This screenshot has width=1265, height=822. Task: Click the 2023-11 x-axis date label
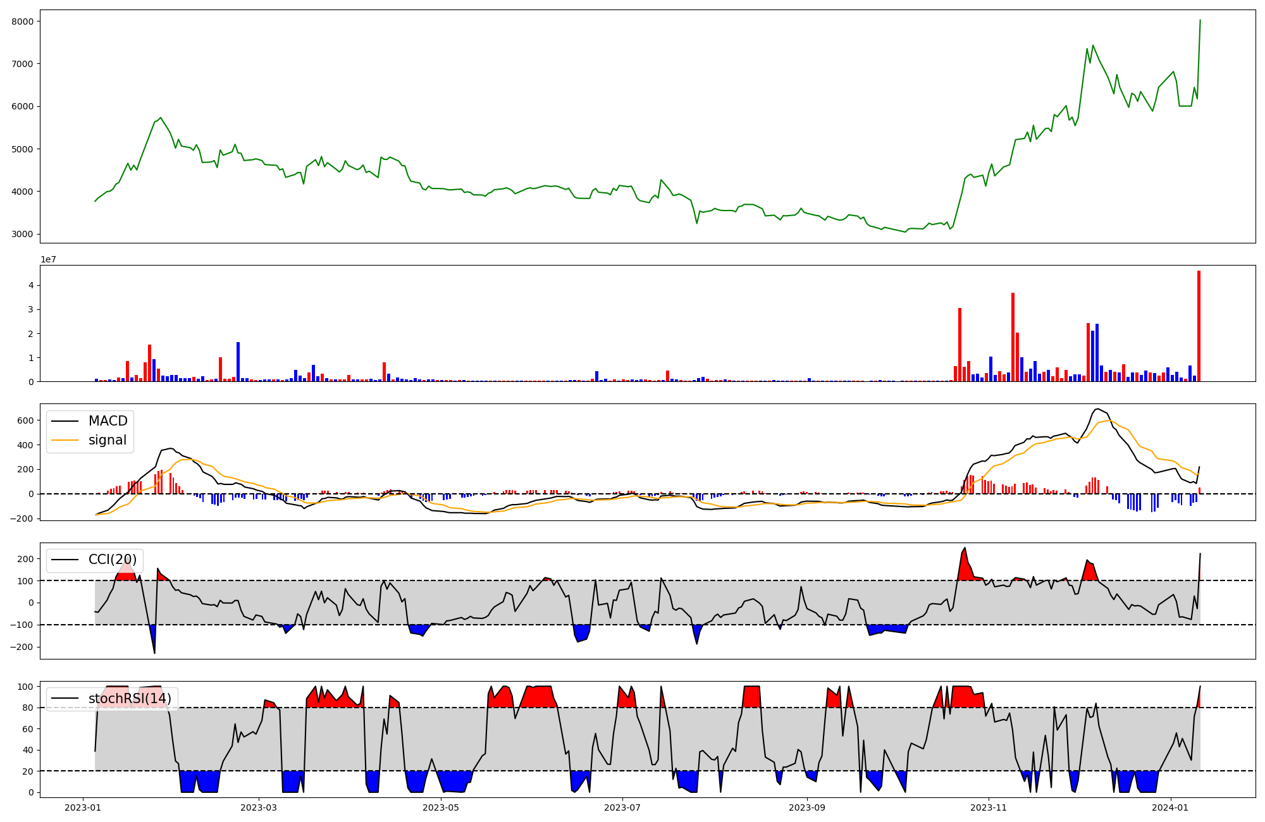(x=989, y=807)
